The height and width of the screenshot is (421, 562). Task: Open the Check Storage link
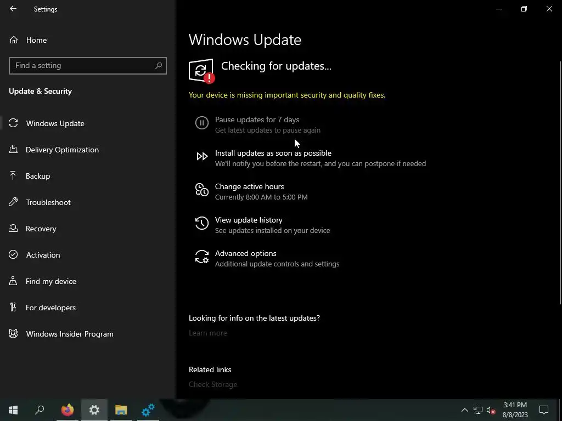coord(213,384)
